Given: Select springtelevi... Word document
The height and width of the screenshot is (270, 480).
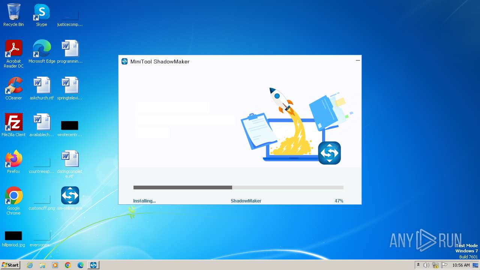Looking at the screenshot, I should coord(70,88).
